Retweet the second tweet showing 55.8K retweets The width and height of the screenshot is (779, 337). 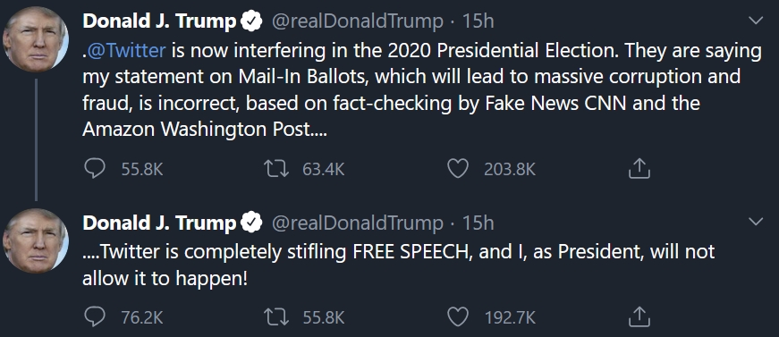276,317
